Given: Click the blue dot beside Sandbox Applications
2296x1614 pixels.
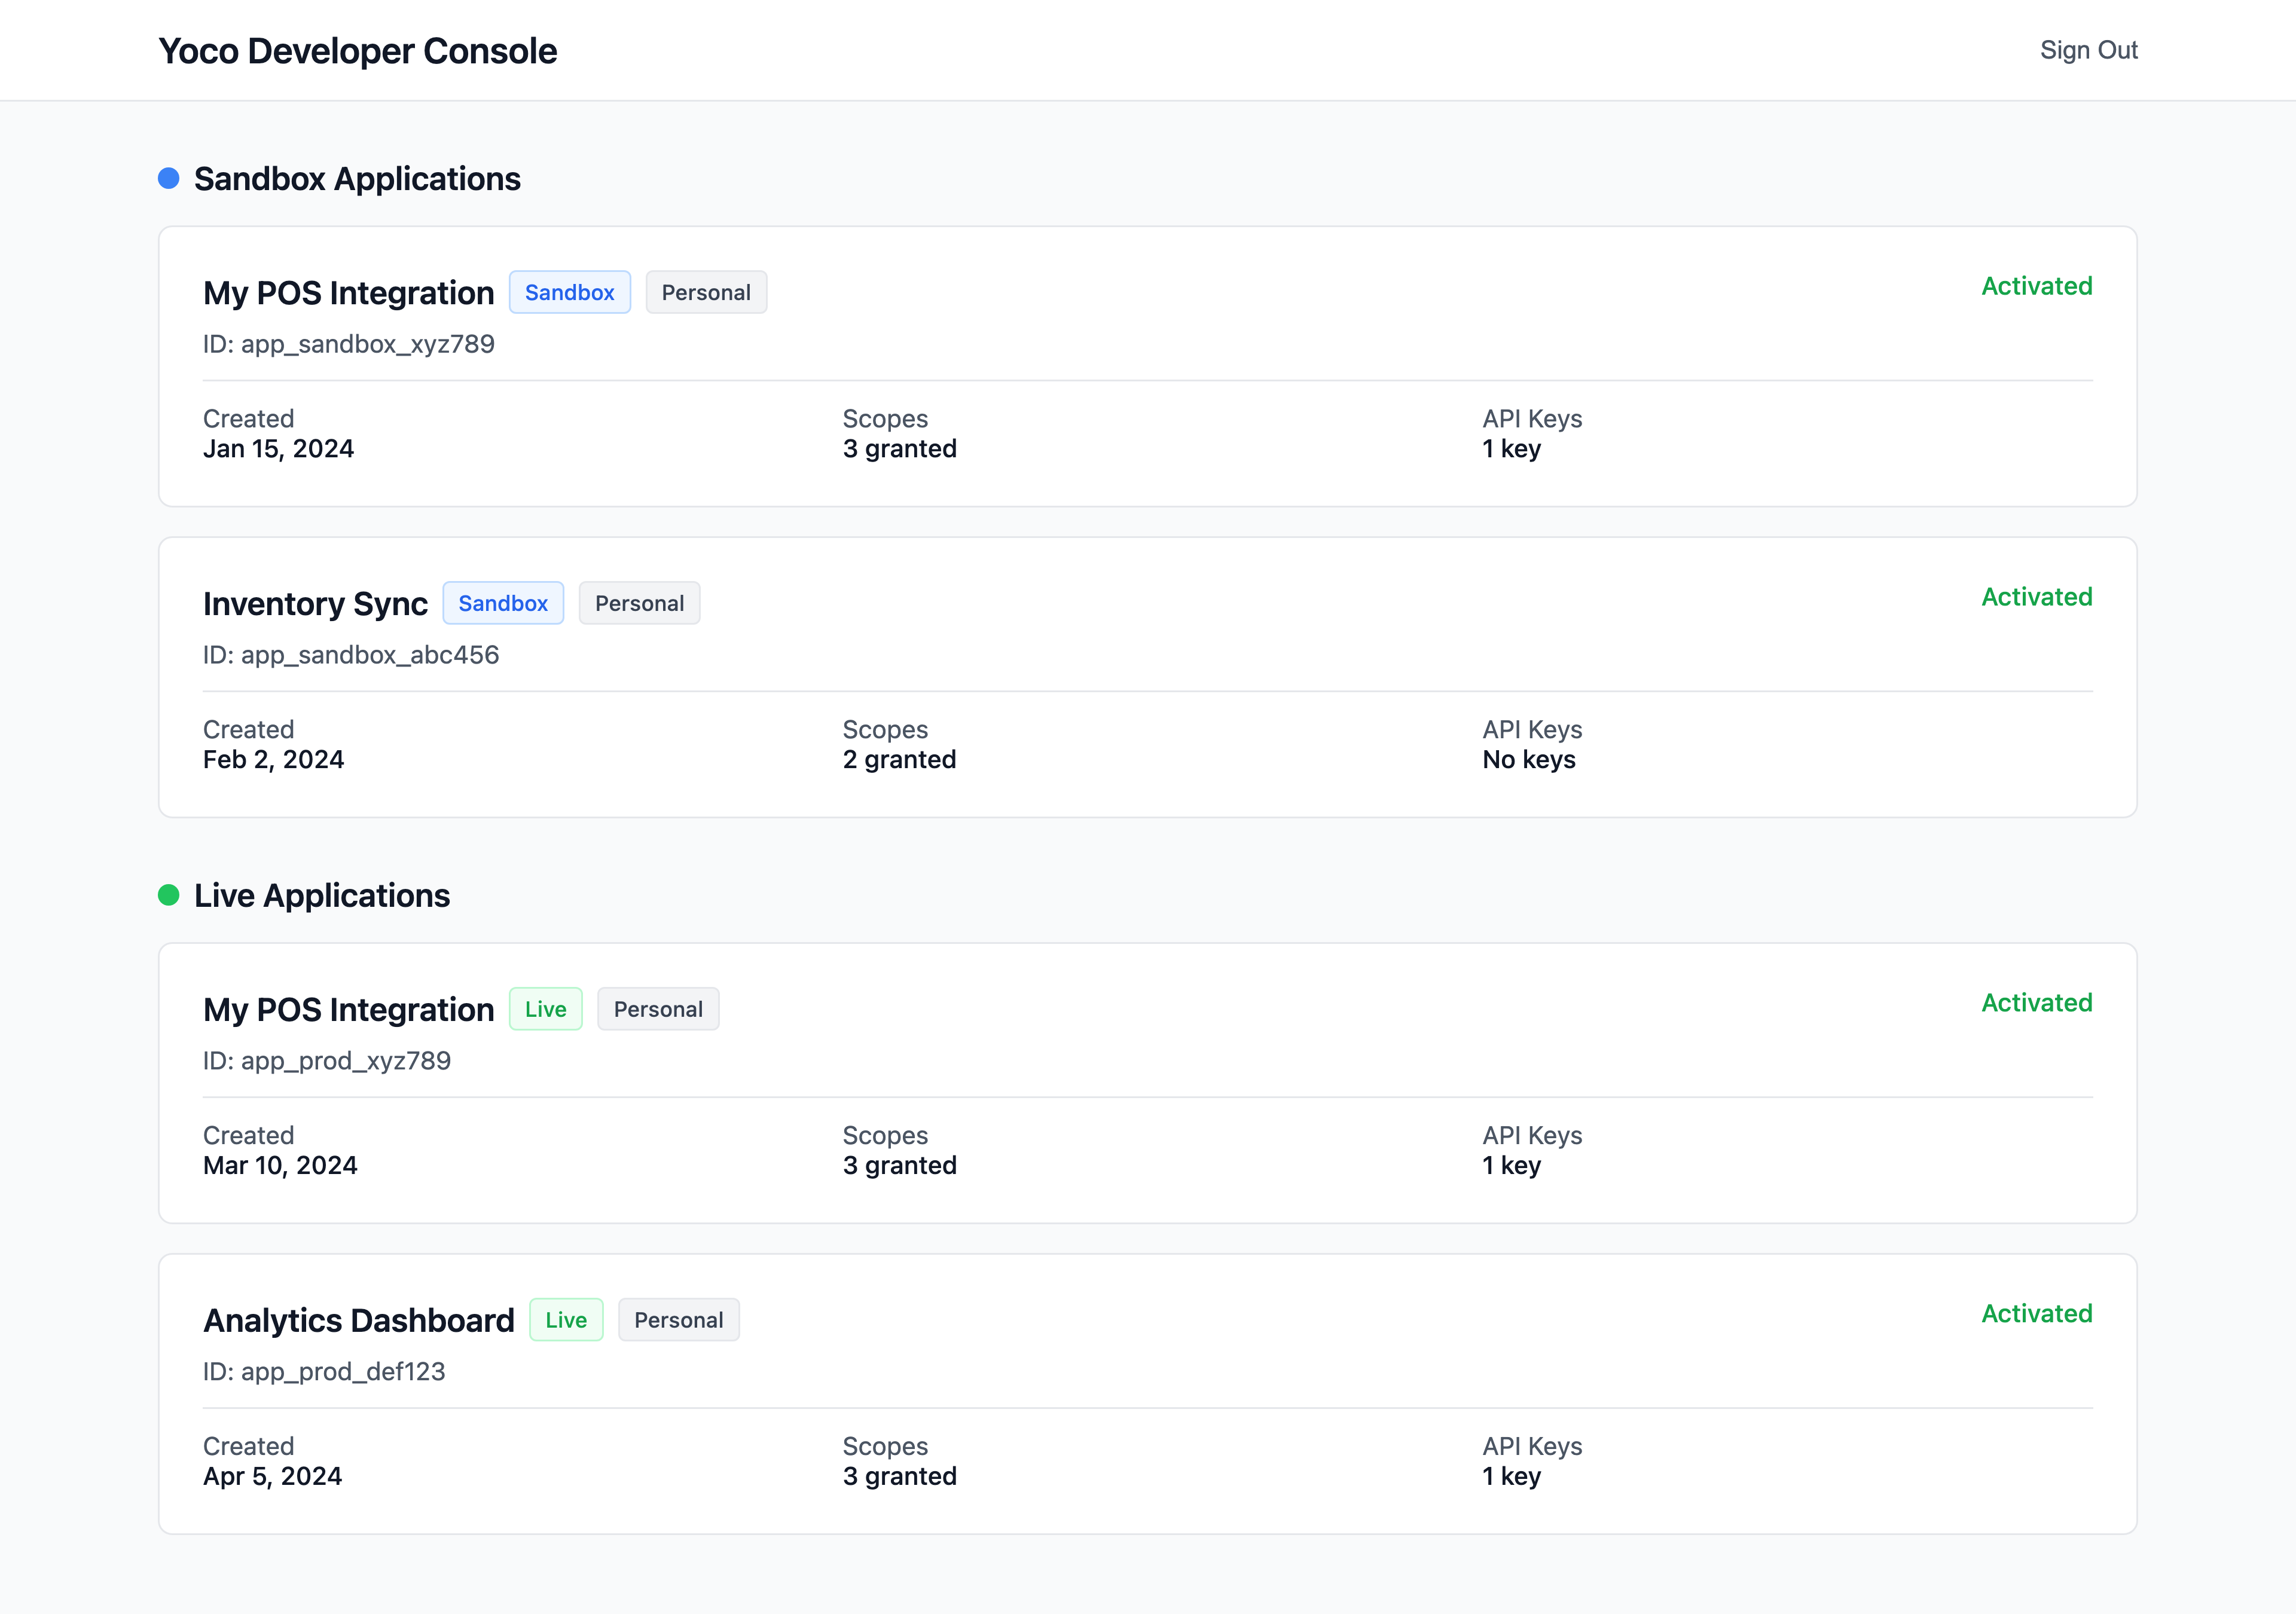Looking at the screenshot, I should point(169,178).
